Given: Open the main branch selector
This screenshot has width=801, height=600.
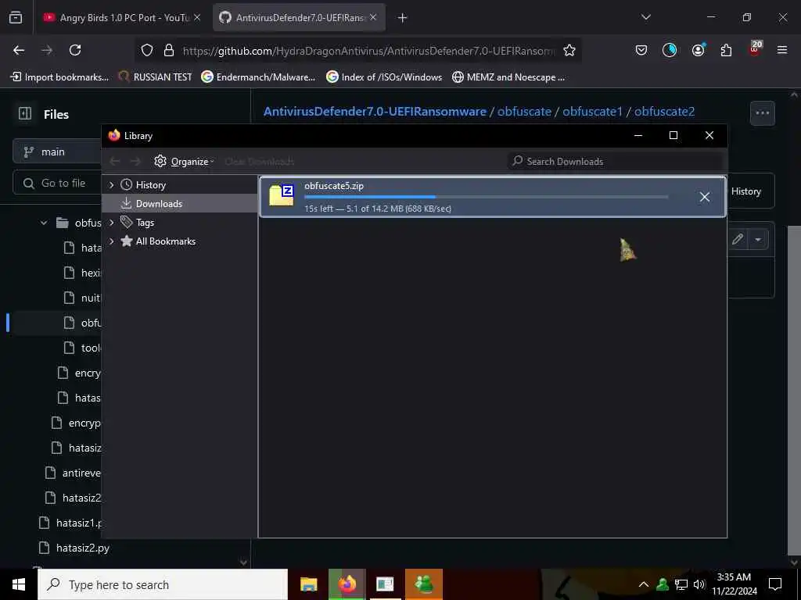Looking at the screenshot, I should coord(57,152).
